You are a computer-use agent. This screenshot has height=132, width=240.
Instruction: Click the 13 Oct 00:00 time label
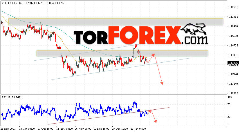[x=27, y=129]
